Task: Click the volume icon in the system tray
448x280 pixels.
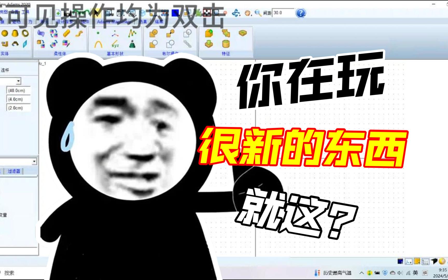Action: point(400,273)
